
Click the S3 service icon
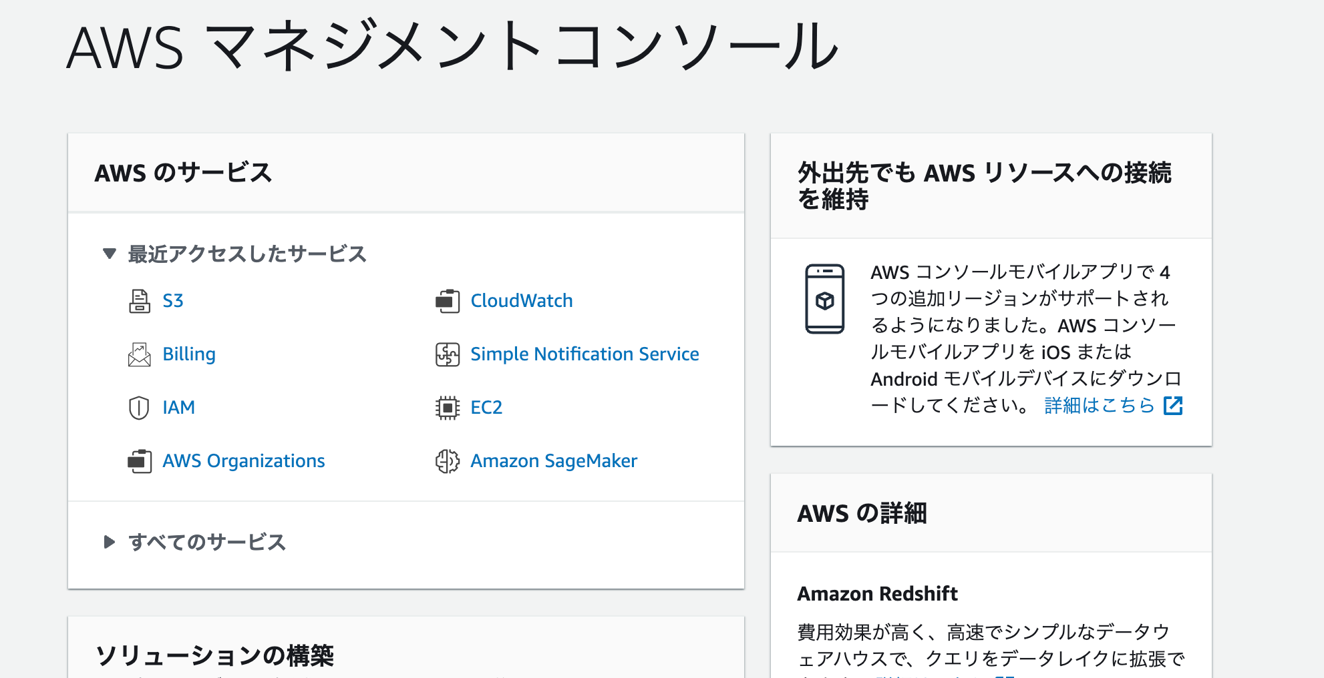(140, 301)
